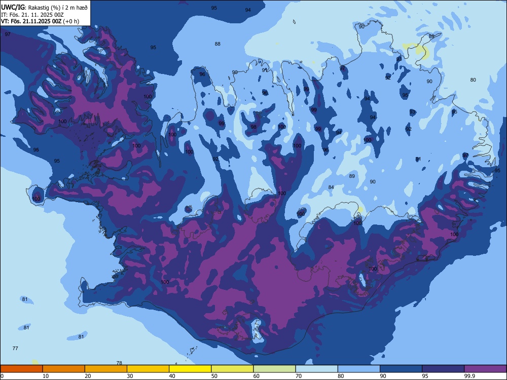
Task: Pick the amber 20–30 legend color block
Action: 106,369
